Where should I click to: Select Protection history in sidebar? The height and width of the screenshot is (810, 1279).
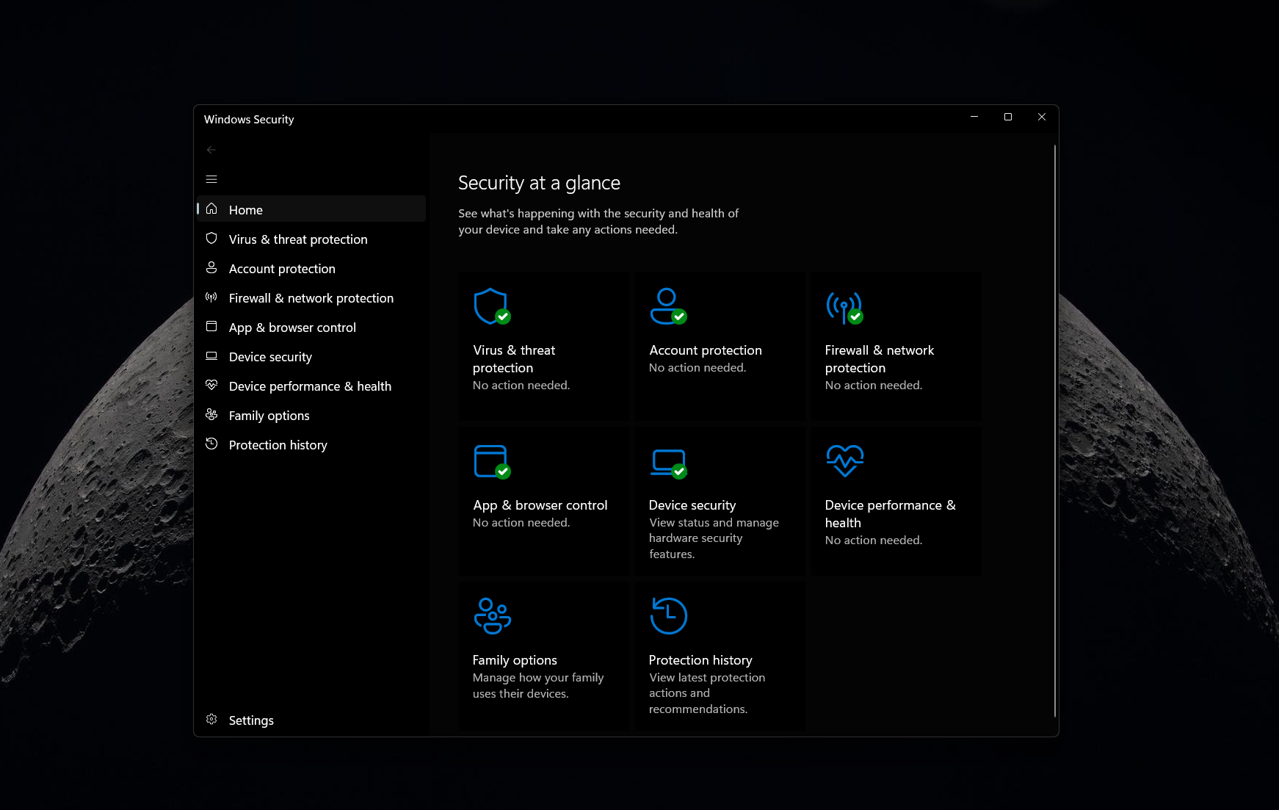278,444
